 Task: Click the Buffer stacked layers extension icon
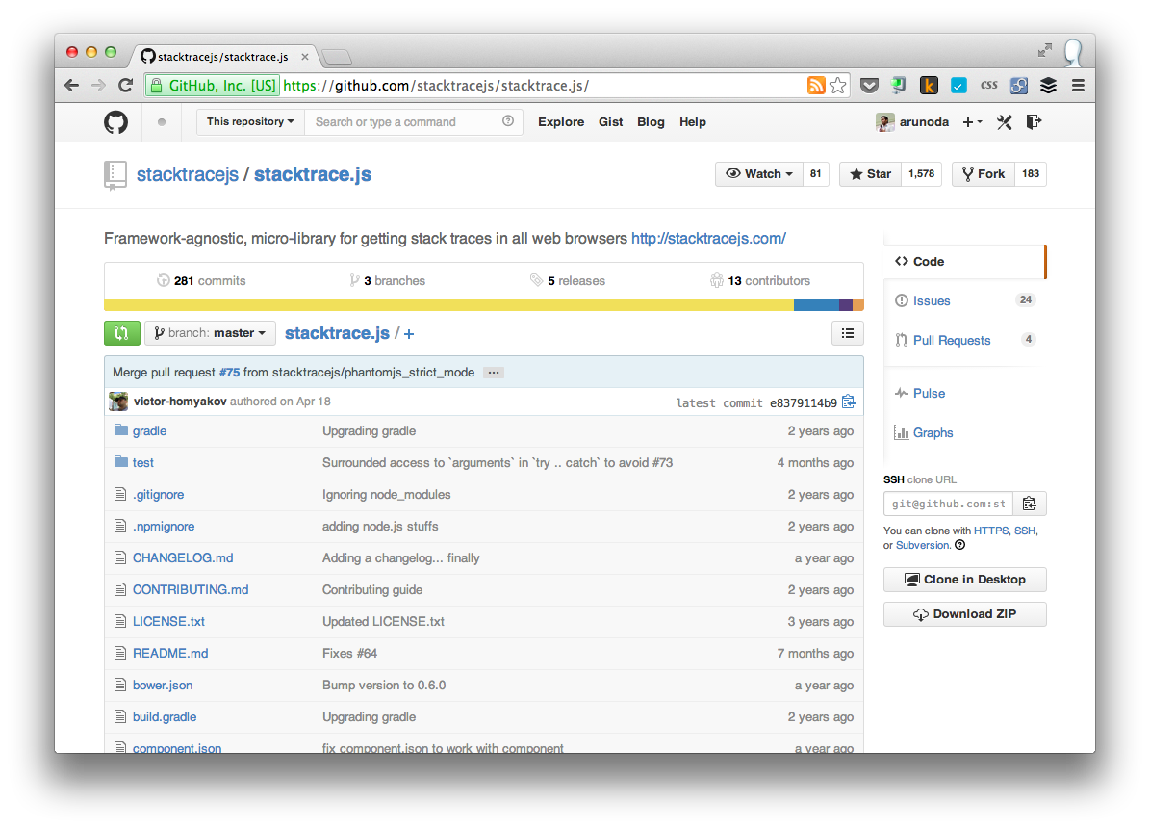(1048, 85)
